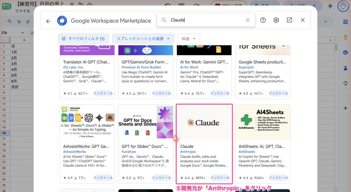The image size is (351, 192).
Task: Install AiAssistWorks add-on
Action: [103, 178]
